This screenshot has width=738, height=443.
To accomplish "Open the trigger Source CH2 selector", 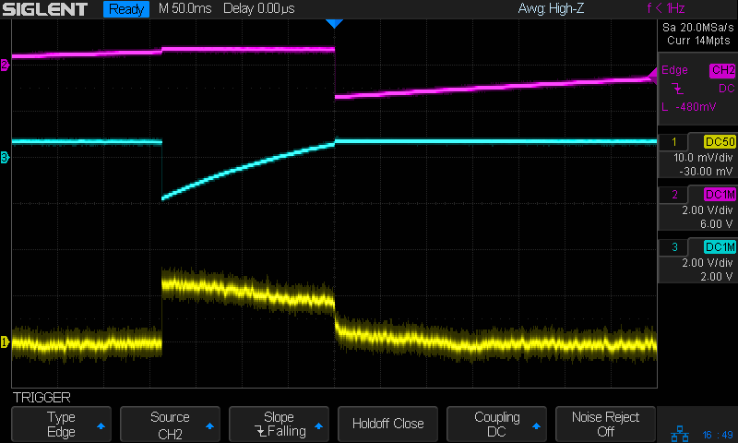I will tap(170, 424).
